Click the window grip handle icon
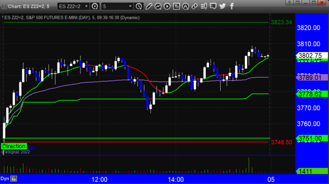 (x=4, y=6)
